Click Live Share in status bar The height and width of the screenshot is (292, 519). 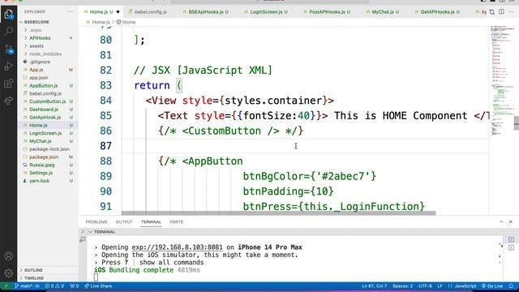tap(98, 286)
